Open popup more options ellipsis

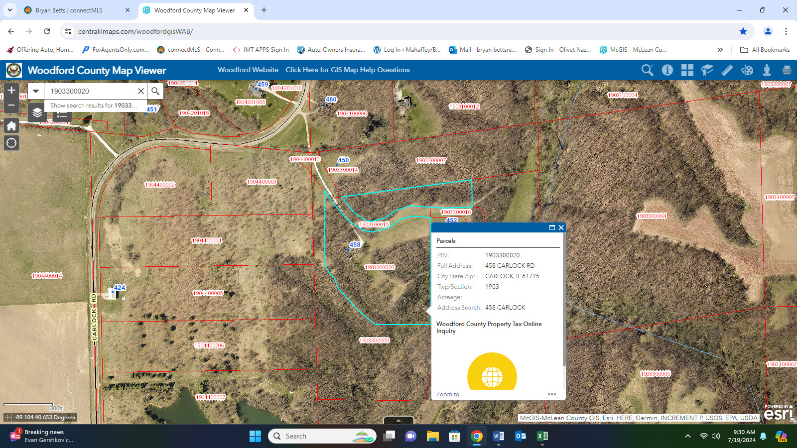click(x=551, y=394)
